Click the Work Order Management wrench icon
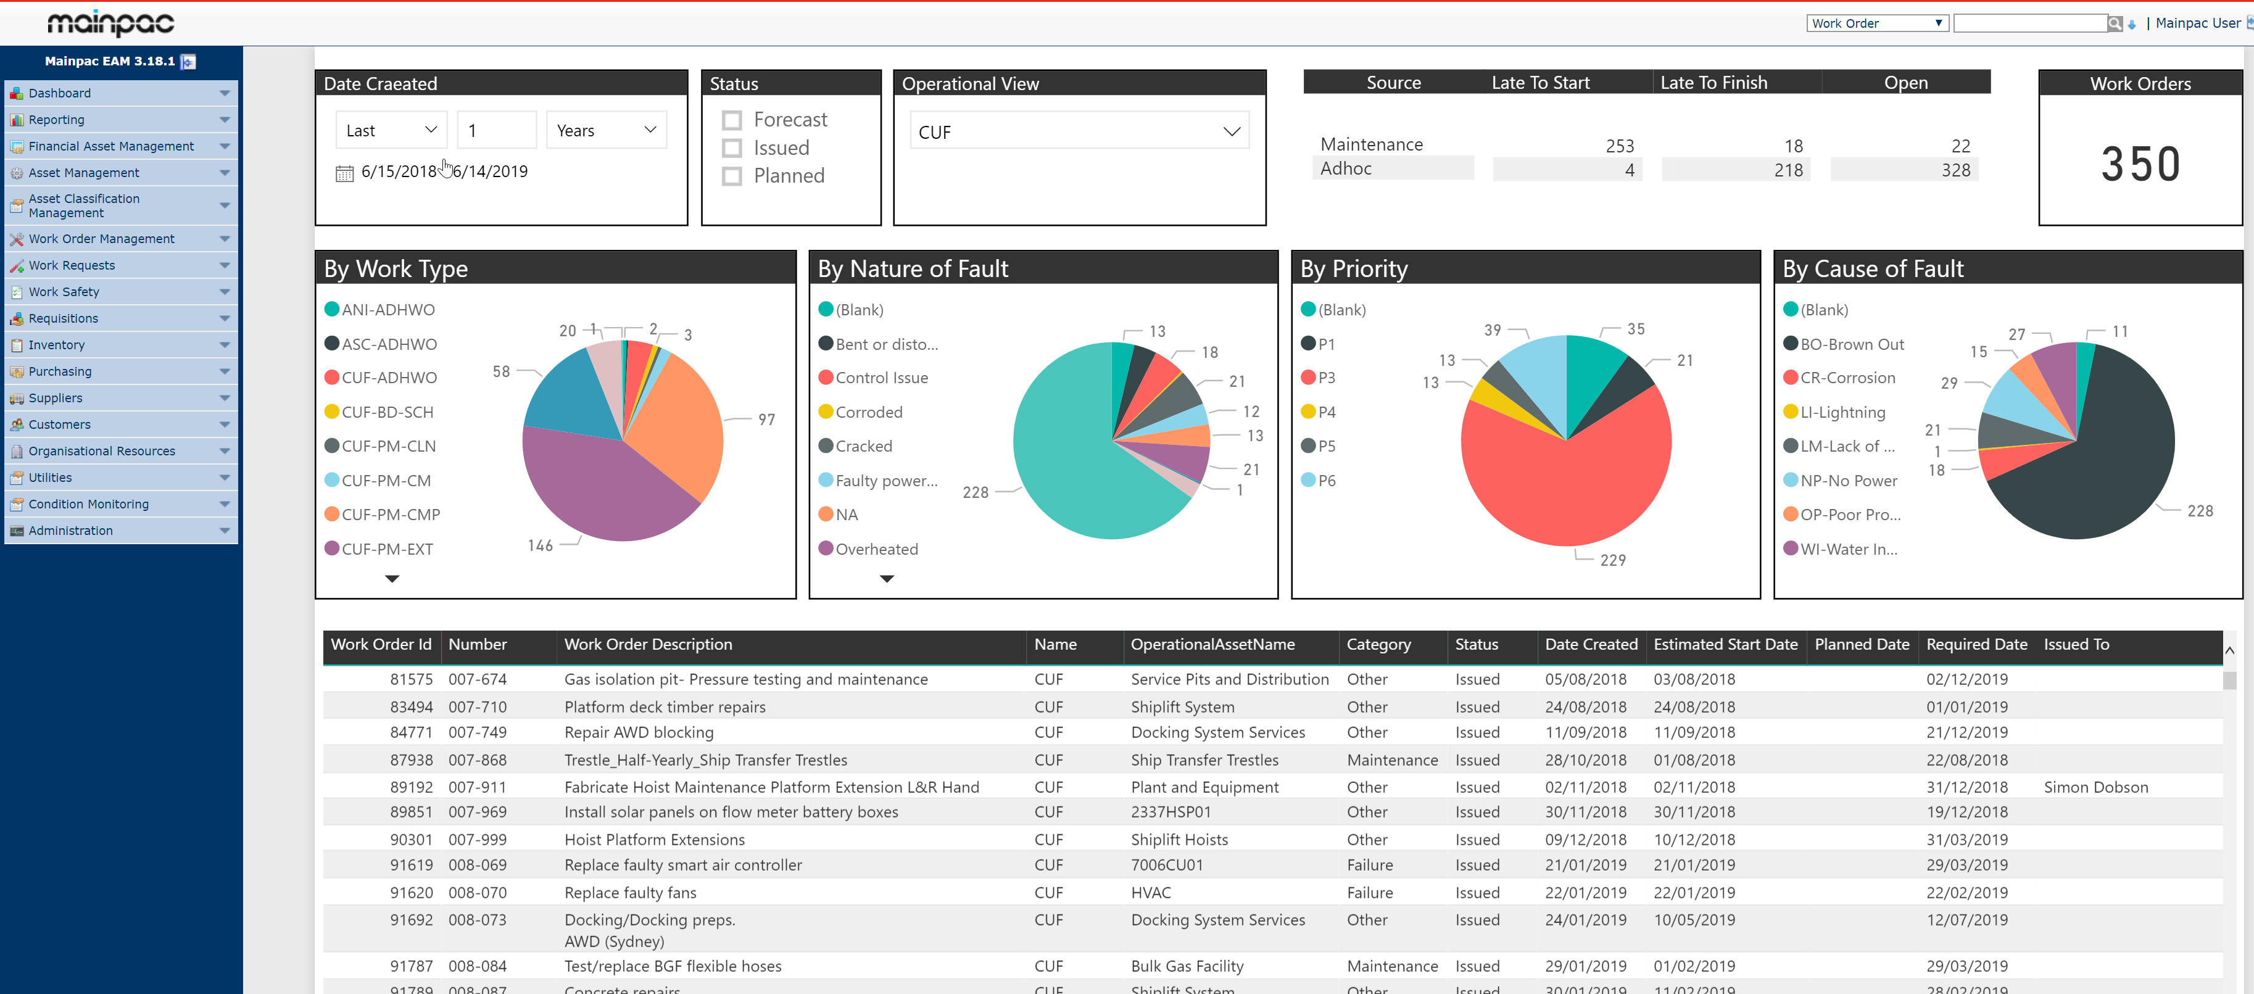2254x994 pixels. [16, 238]
